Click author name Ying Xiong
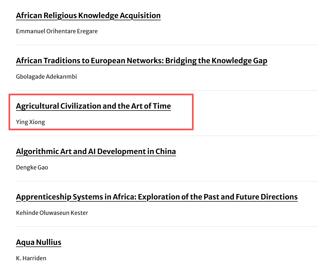Image resolution: width=318 pixels, height=270 pixels. coord(31,122)
